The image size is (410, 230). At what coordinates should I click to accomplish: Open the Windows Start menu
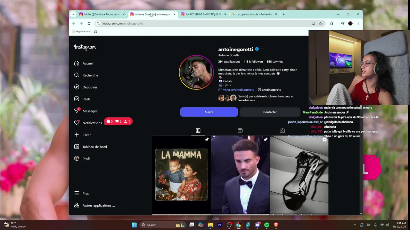134,225
